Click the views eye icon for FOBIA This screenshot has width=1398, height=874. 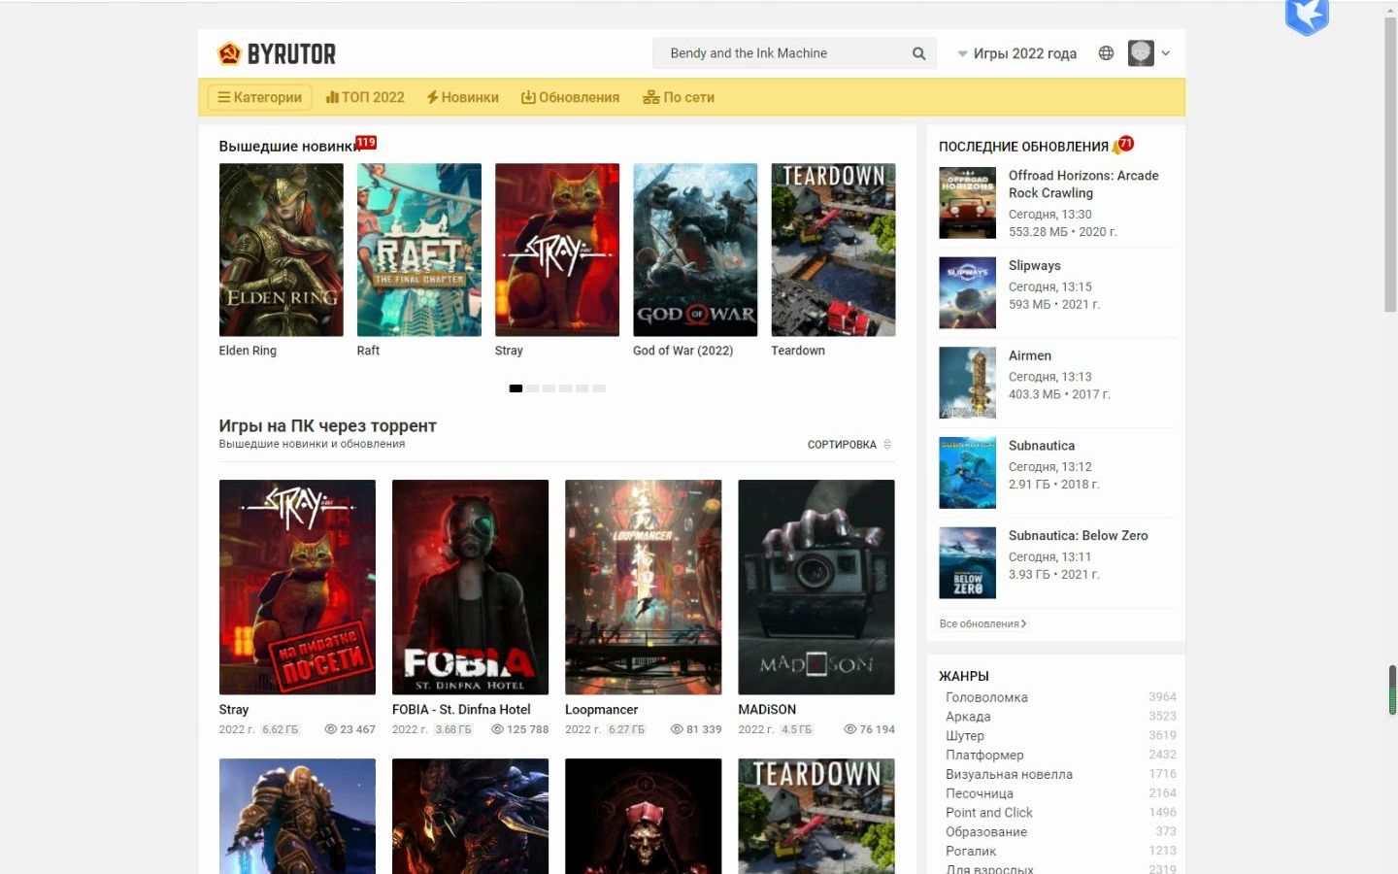(x=497, y=729)
